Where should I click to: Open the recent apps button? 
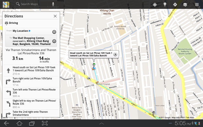click(32, 123)
